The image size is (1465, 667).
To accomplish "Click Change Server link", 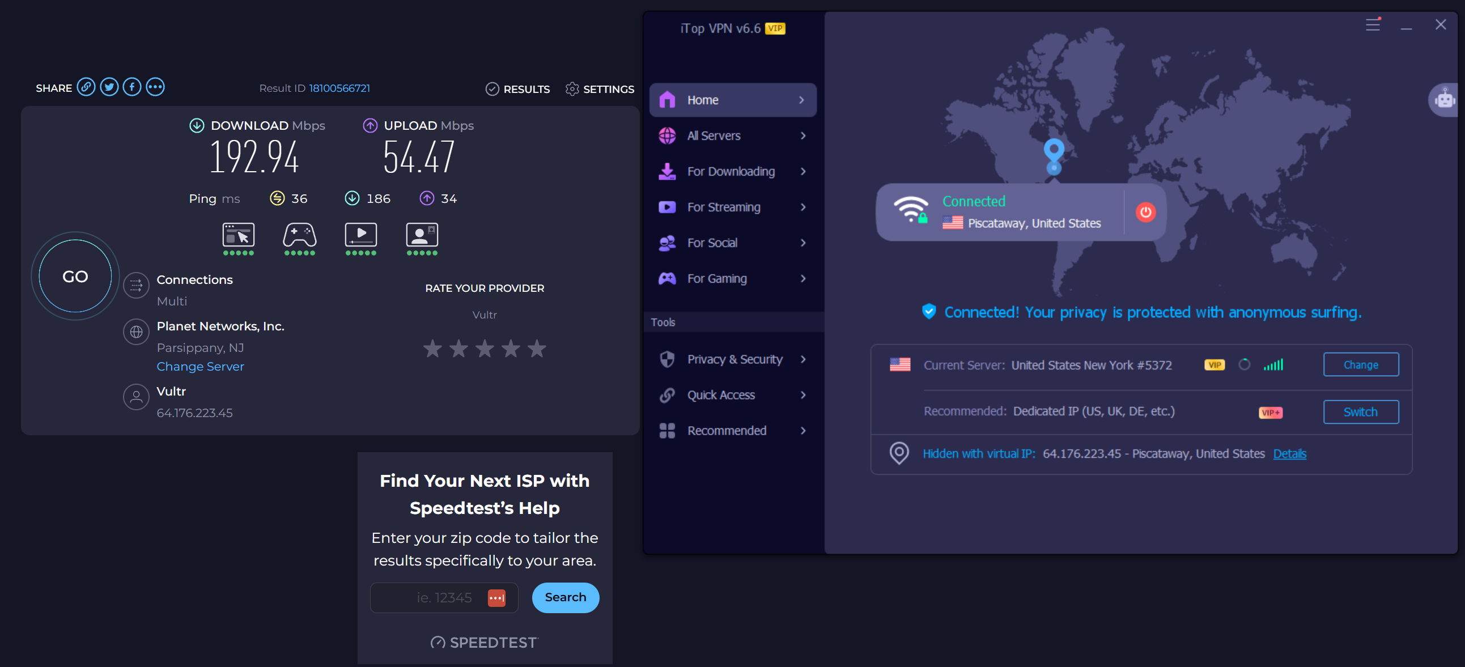I will coord(200,367).
